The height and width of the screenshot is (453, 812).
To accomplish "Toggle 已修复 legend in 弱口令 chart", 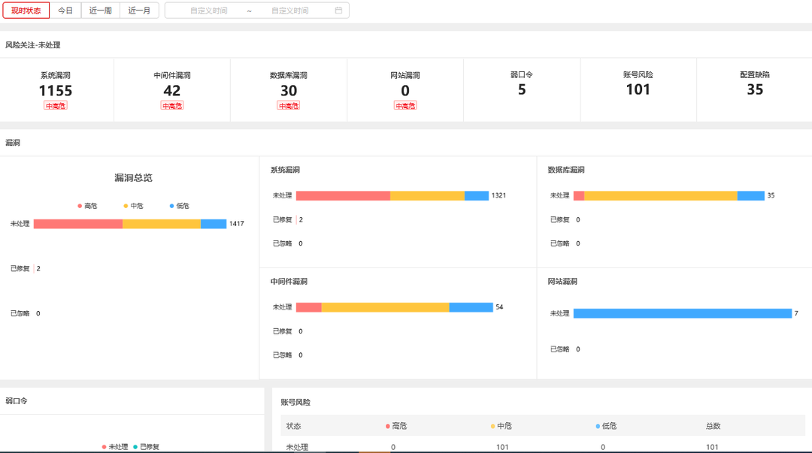I will click(x=146, y=447).
